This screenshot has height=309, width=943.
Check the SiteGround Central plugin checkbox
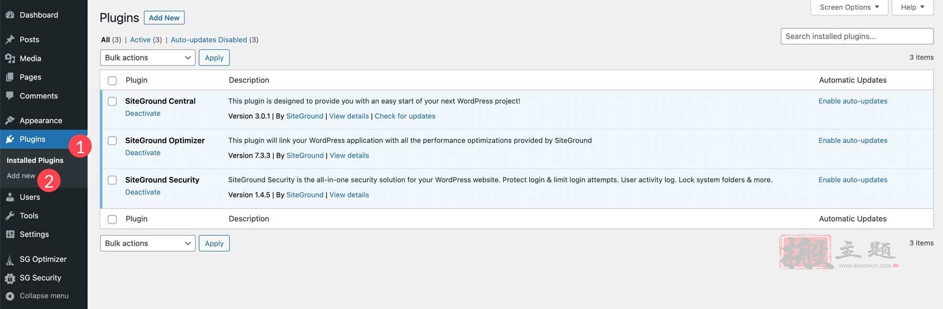click(112, 101)
